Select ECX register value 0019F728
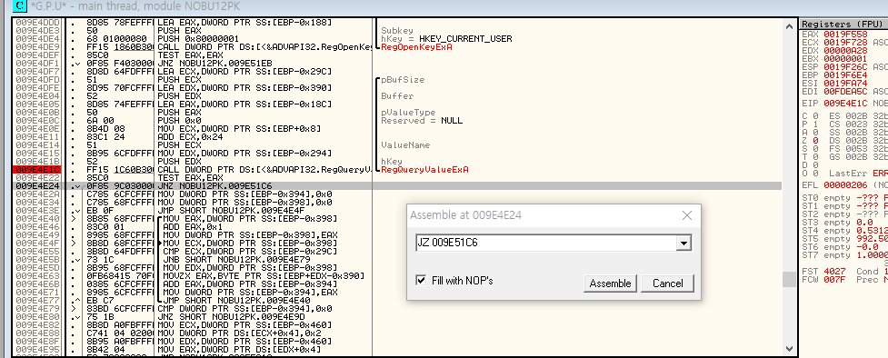 click(x=845, y=43)
